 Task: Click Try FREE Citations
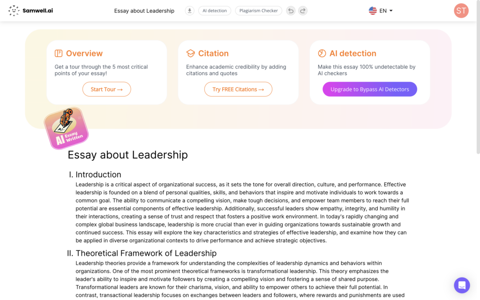point(238,89)
